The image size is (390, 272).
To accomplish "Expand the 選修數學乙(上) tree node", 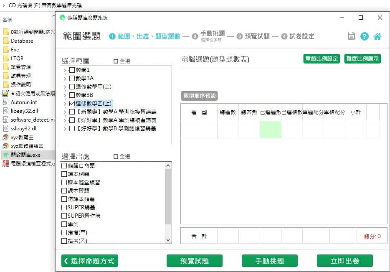I will (x=65, y=104).
